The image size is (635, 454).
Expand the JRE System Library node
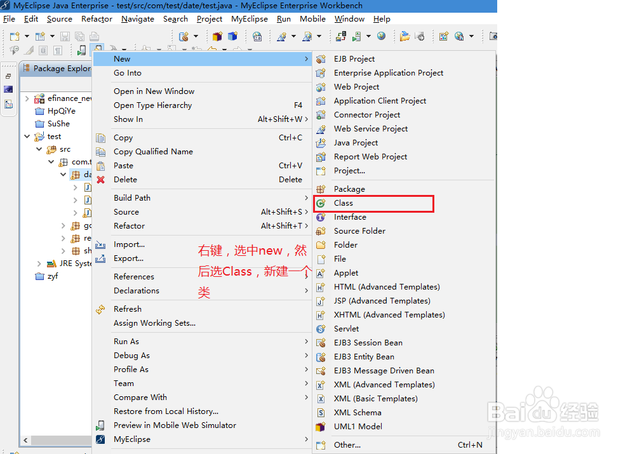pyautogui.click(x=39, y=264)
